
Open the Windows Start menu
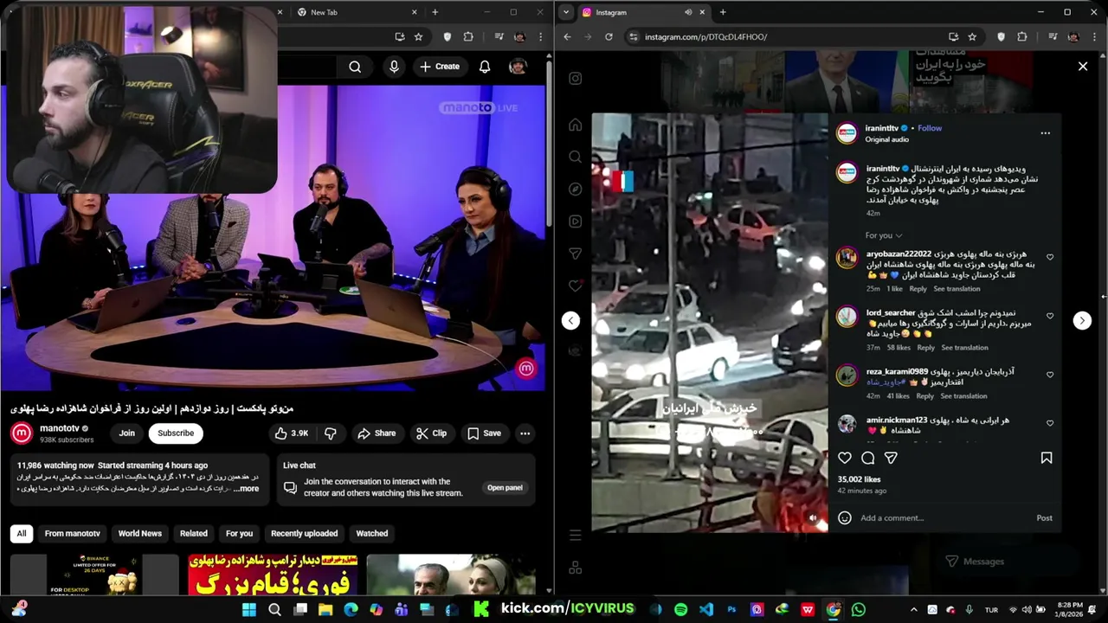pyautogui.click(x=249, y=609)
